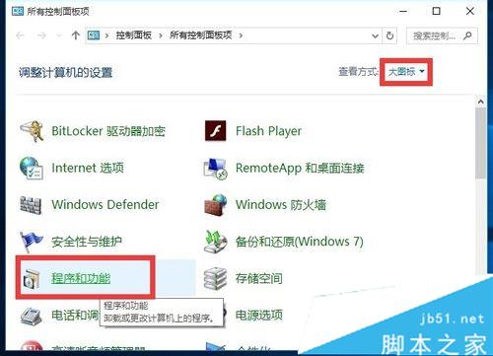
Task: Click the 程序和功能 icon
Action: tap(32, 279)
